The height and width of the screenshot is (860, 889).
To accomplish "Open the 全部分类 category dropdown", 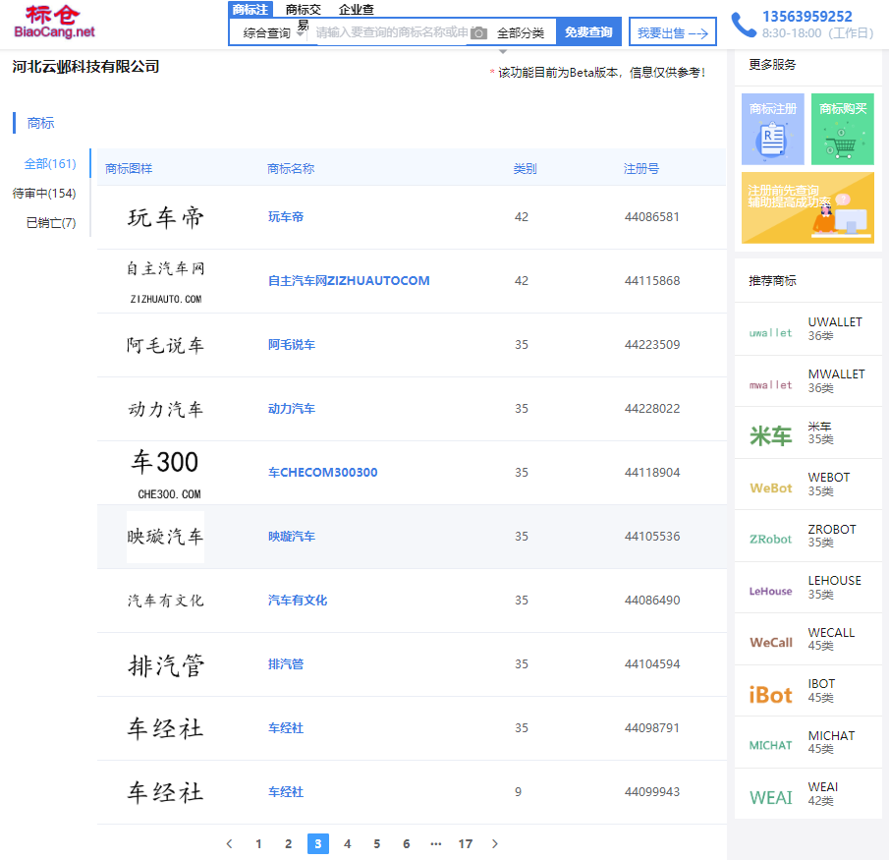I will pyautogui.click(x=521, y=32).
